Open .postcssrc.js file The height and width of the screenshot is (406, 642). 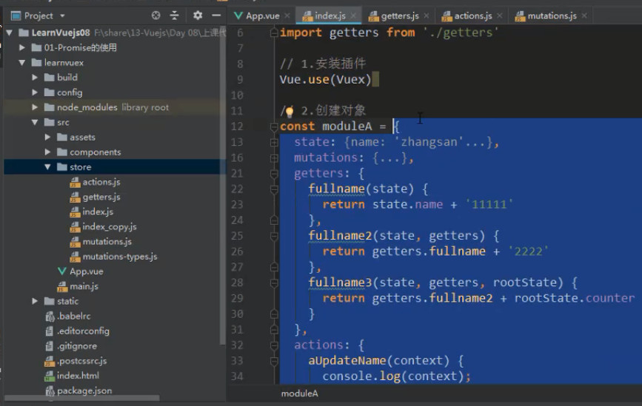[82, 361]
